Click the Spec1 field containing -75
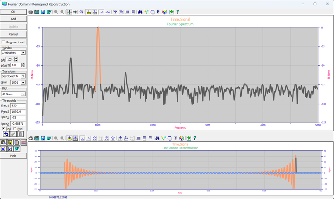 pos(18,117)
